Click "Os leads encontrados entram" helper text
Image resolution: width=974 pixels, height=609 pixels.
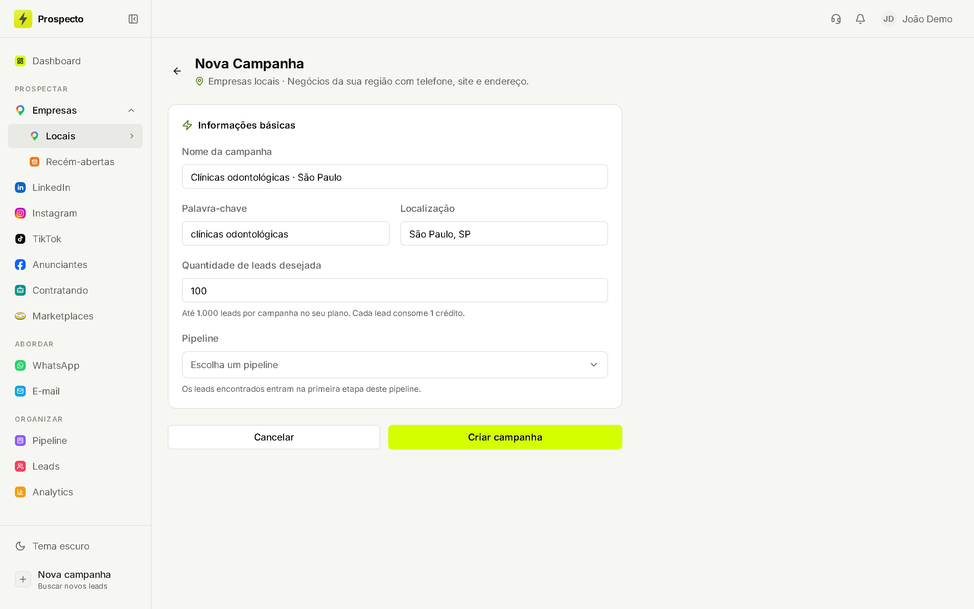(x=301, y=389)
